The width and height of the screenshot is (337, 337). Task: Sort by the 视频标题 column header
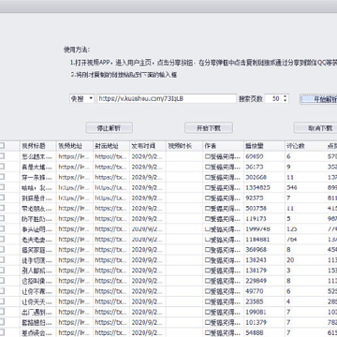tap(37, 146)
